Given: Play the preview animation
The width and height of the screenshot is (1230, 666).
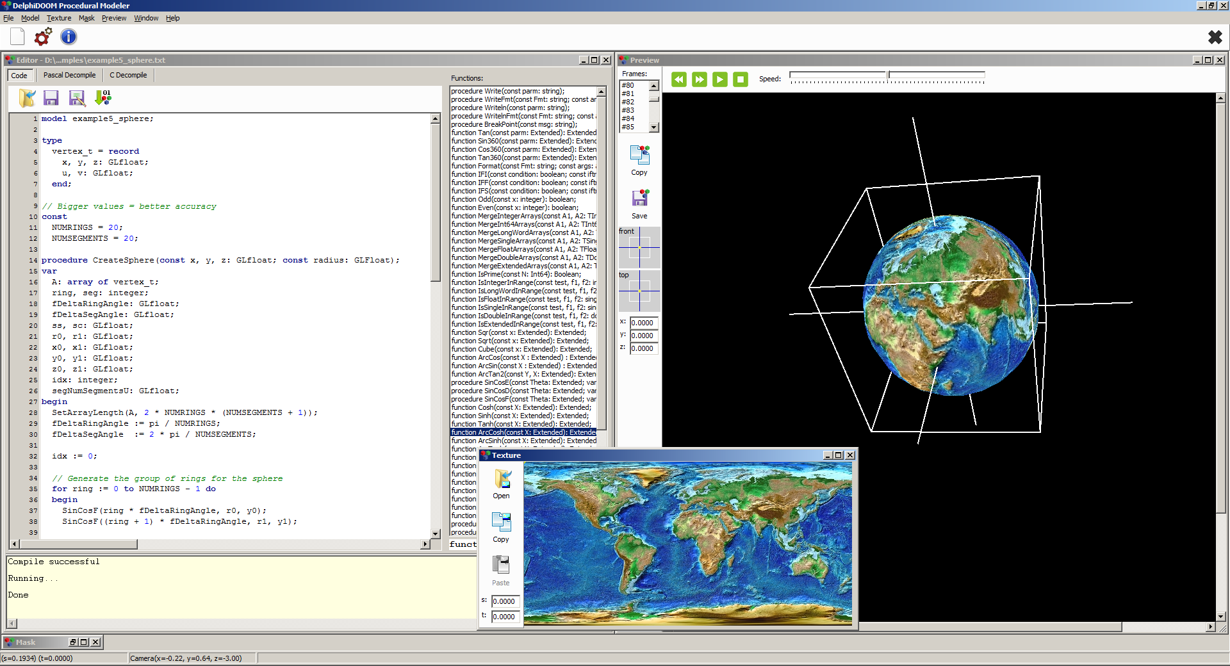Looking at the screenshot, I should point(719,79).
